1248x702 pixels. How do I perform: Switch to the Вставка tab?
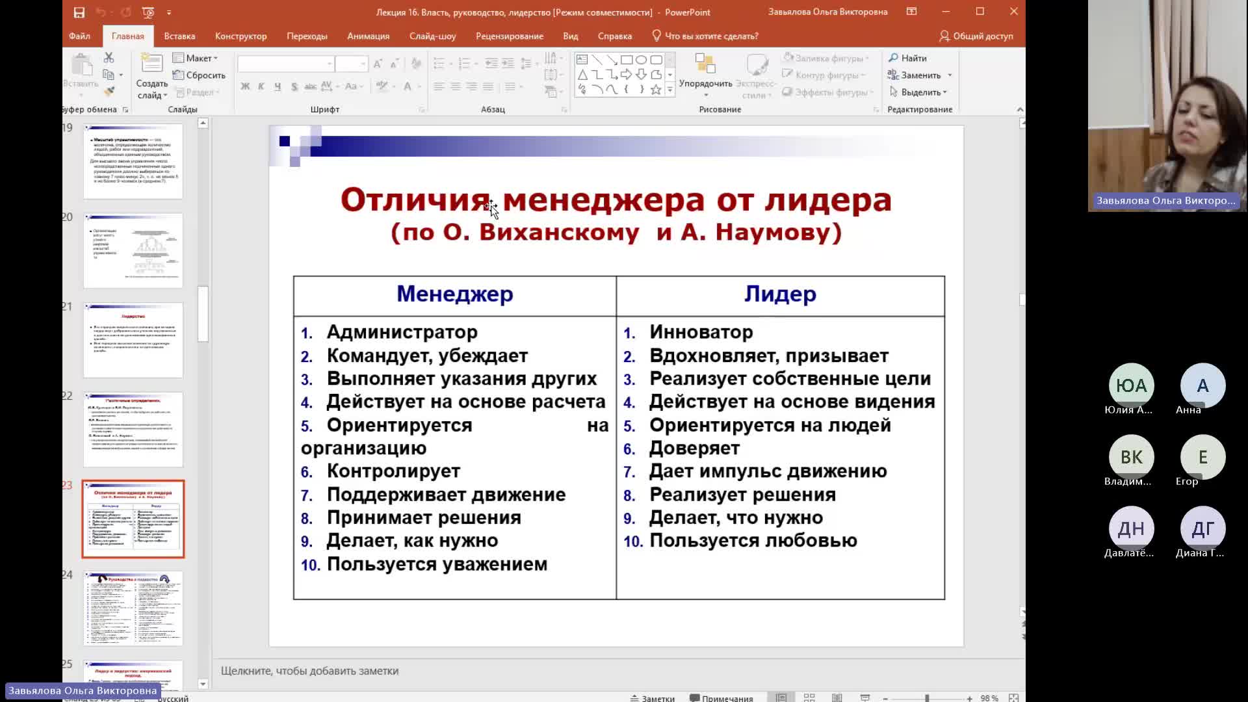tap(179, 36)
